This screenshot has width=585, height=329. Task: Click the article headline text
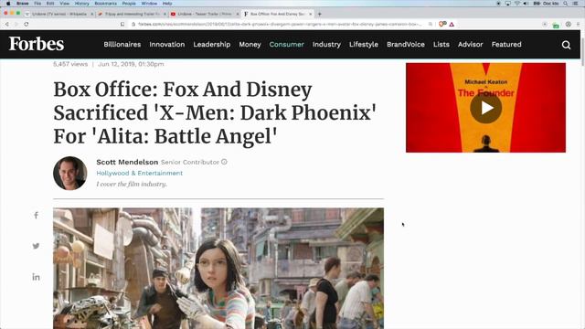(215, 112)
